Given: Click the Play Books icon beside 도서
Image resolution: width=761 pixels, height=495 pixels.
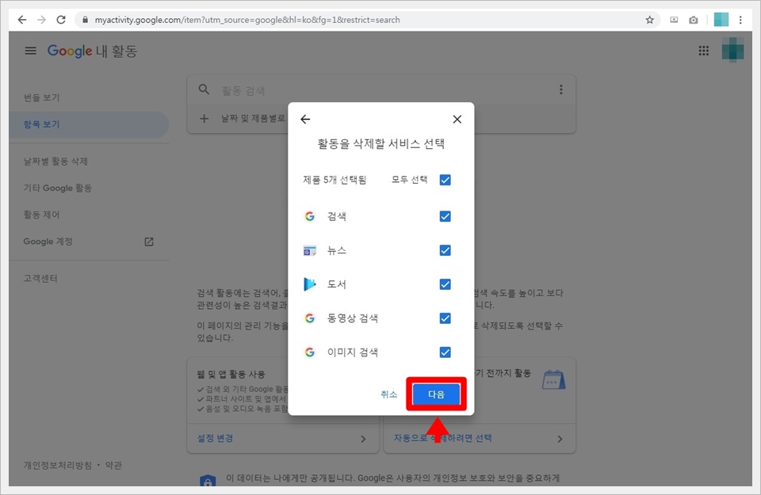Looking at the screenshot, I should coord(310,284).
